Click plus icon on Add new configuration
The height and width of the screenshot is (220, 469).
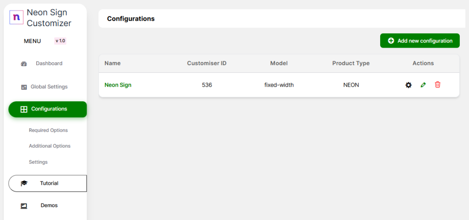click(x=391, y=41)
